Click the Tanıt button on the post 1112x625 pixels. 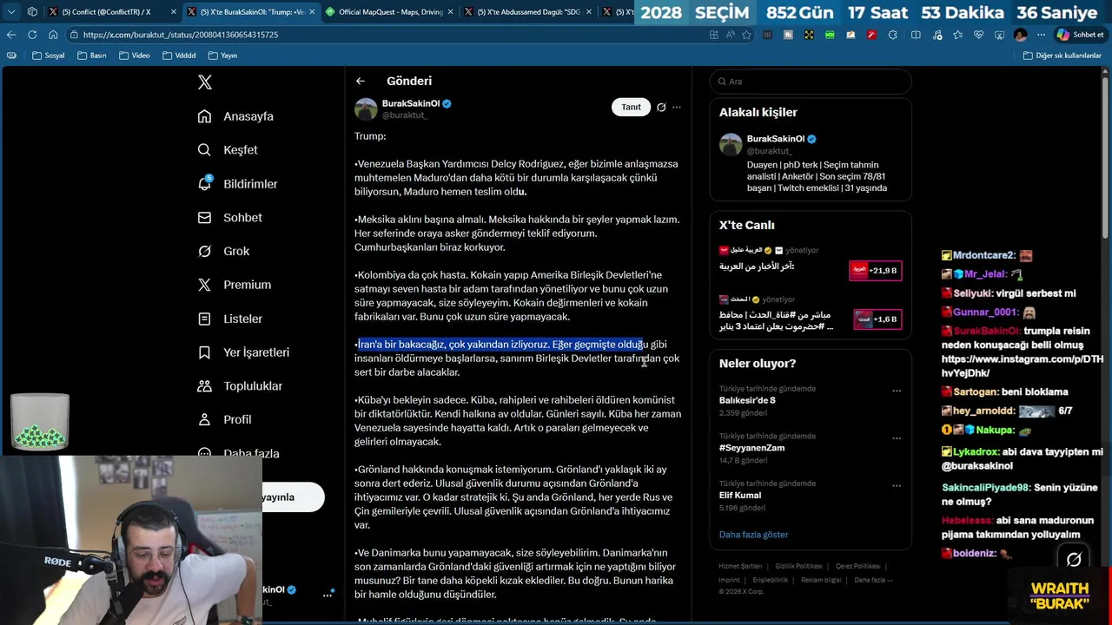click(x=631, y=107)
